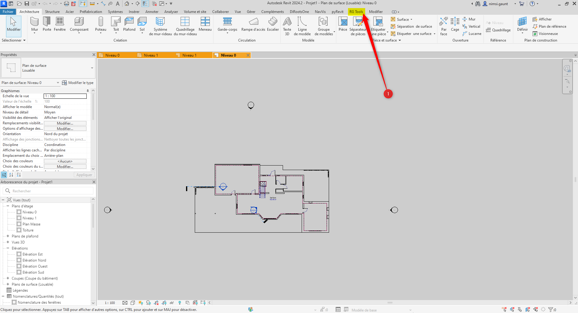Switch to the Niveau 1 view tab
Screen dimensions: 578x313
coord(151,55)
